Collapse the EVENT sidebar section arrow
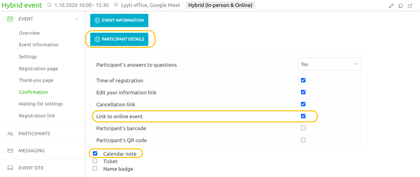Screen dimensions: 420x177 77,19
